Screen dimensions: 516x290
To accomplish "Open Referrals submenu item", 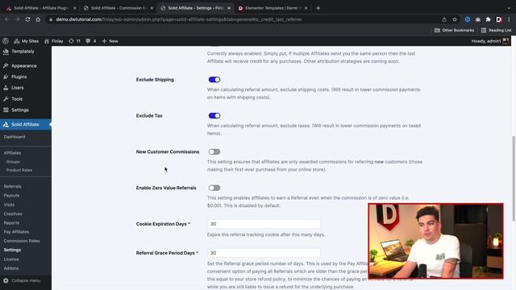I will pyautogui.click(x=13, y=186).
